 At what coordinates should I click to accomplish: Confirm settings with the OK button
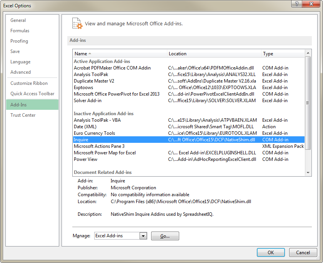(x=271, y=252)
